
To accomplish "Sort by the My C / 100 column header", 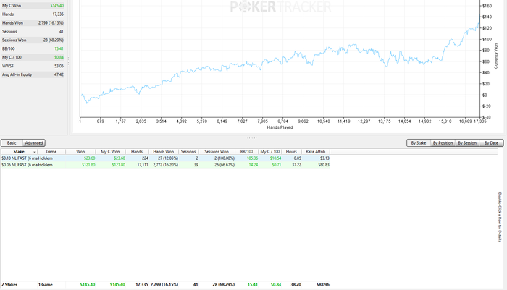I will tap(270, 151).
